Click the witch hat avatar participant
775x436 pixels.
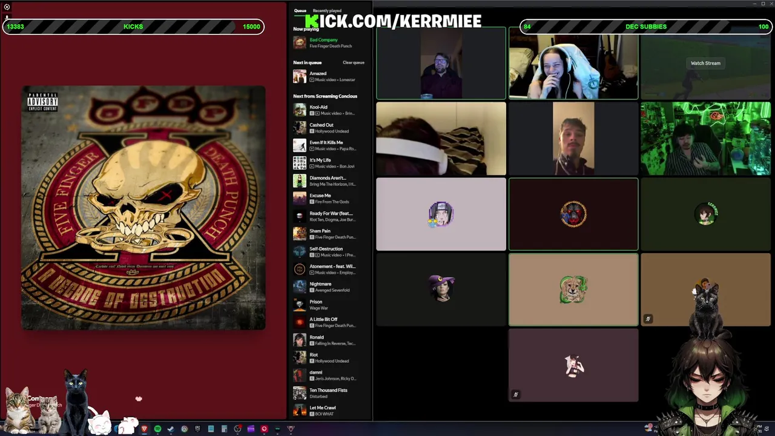pyautogui.click(x=441, y=288)
